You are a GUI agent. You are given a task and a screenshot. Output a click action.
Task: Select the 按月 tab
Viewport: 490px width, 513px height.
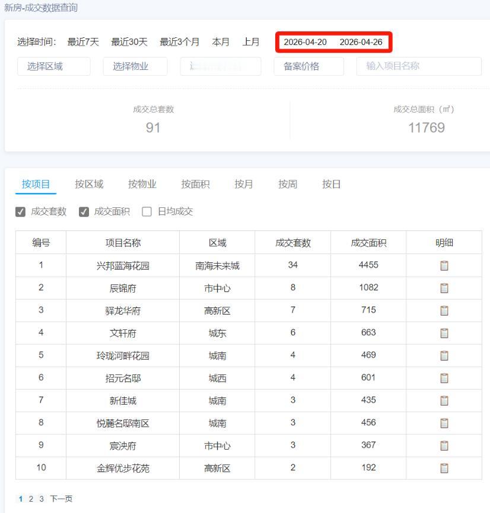click(243, 184)
